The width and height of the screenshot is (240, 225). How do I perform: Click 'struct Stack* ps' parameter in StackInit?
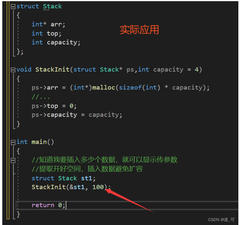click(x=104, y=70)
